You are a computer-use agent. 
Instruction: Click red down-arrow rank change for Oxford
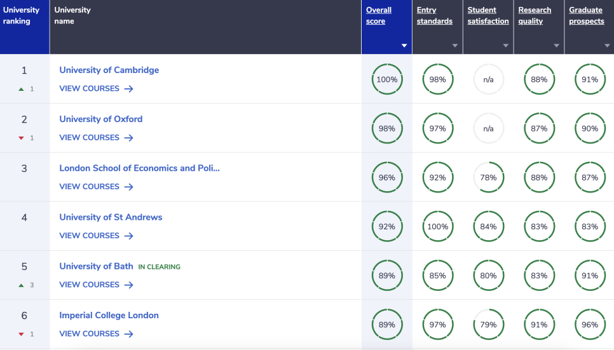coord(21,138)
